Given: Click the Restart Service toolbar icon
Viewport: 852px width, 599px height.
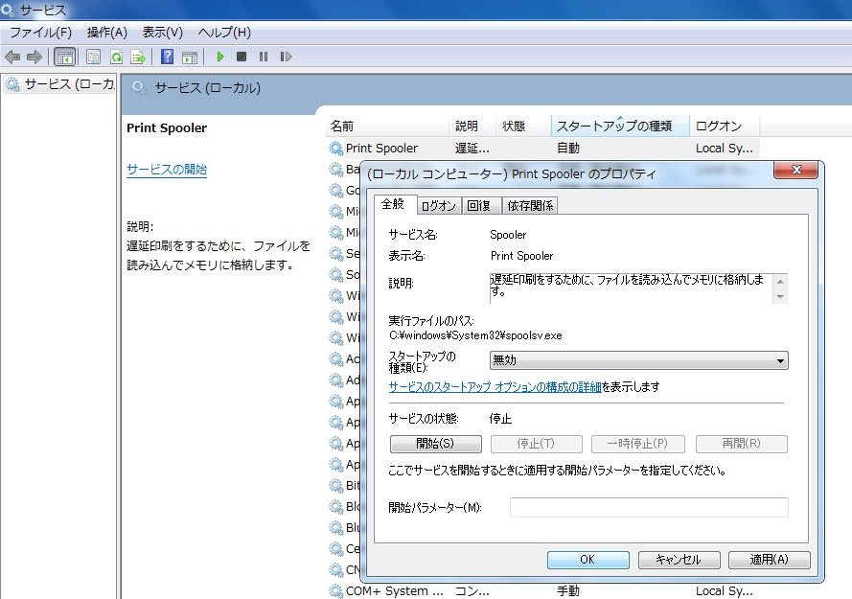Looking at the screenshot, I should point(286,57).
